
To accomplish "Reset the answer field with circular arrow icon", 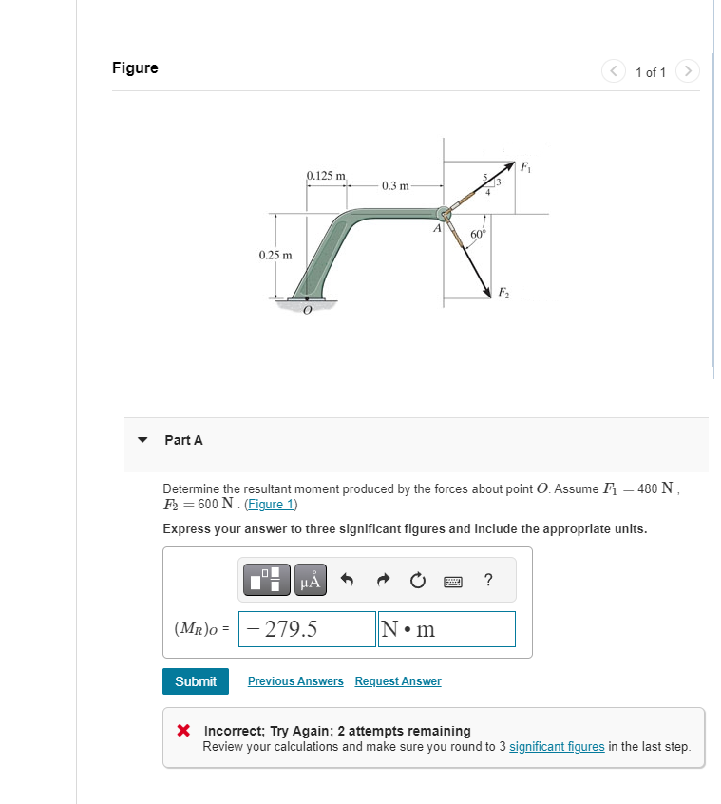I will tap(418, 580).
